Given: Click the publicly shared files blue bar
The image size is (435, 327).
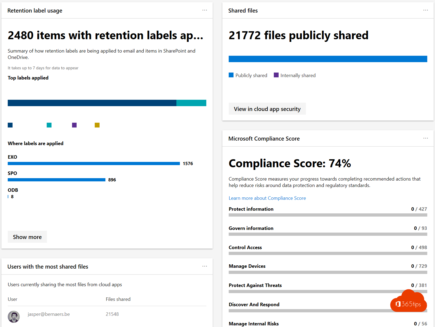Looking at the screenshot, I should click(328, 59).
